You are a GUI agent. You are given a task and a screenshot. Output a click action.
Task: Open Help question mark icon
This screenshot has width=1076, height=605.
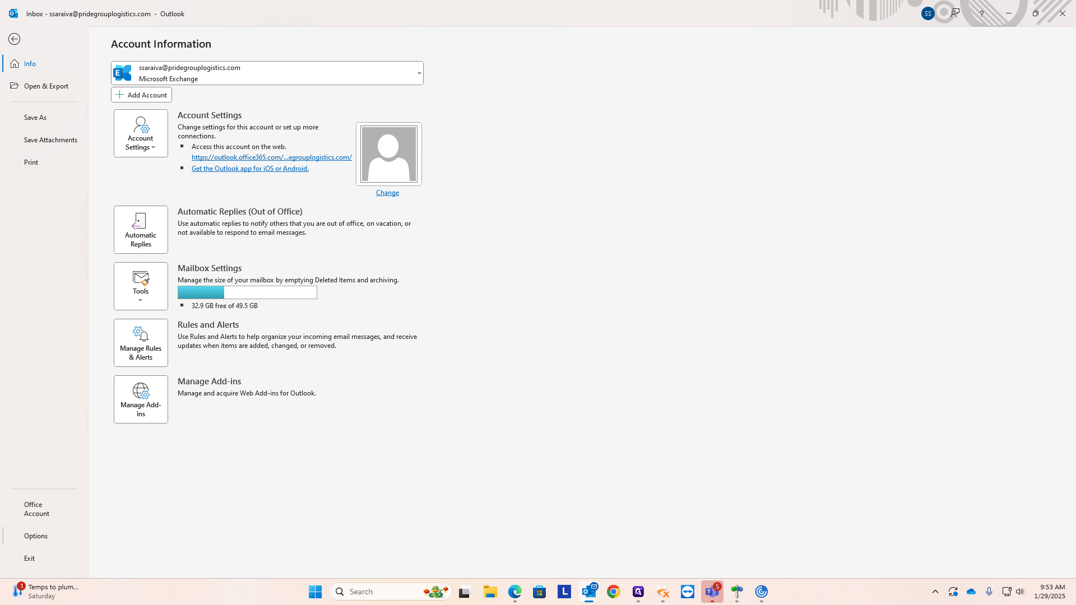point(981,13)
